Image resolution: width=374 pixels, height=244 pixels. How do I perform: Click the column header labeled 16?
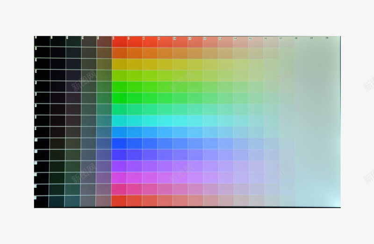265,38
